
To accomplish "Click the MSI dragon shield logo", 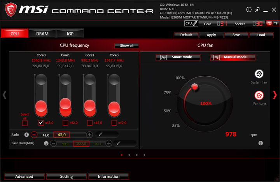I will click(x=11, y=10).
